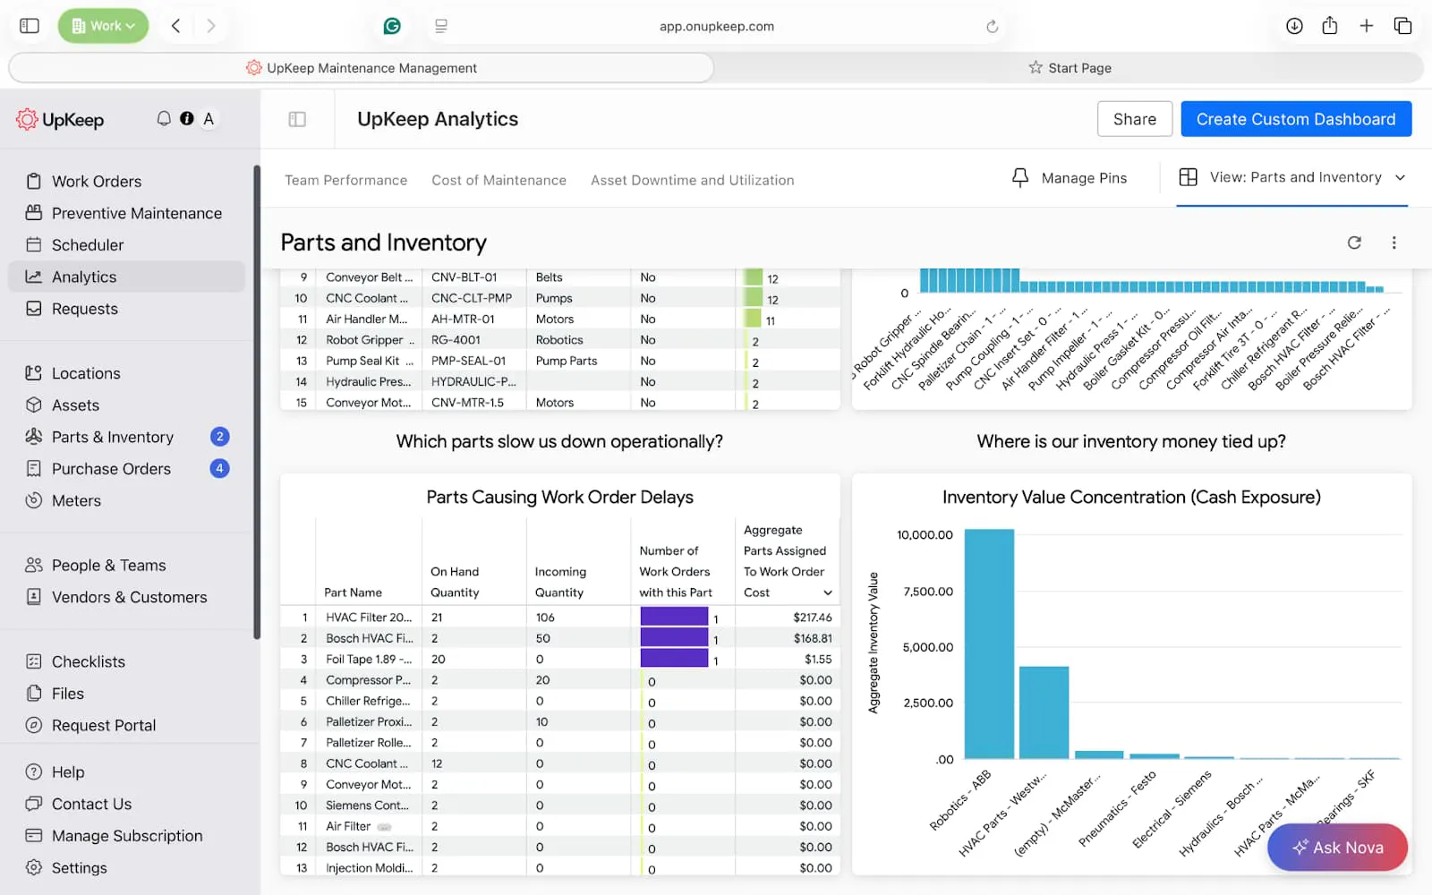Click the purple bar for HVAC Filter row
This screenshot has height=895, width=1432.
tap(674, 617)
